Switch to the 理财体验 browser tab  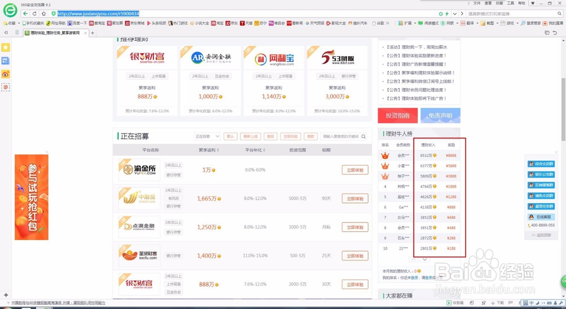tap(56, 33)
